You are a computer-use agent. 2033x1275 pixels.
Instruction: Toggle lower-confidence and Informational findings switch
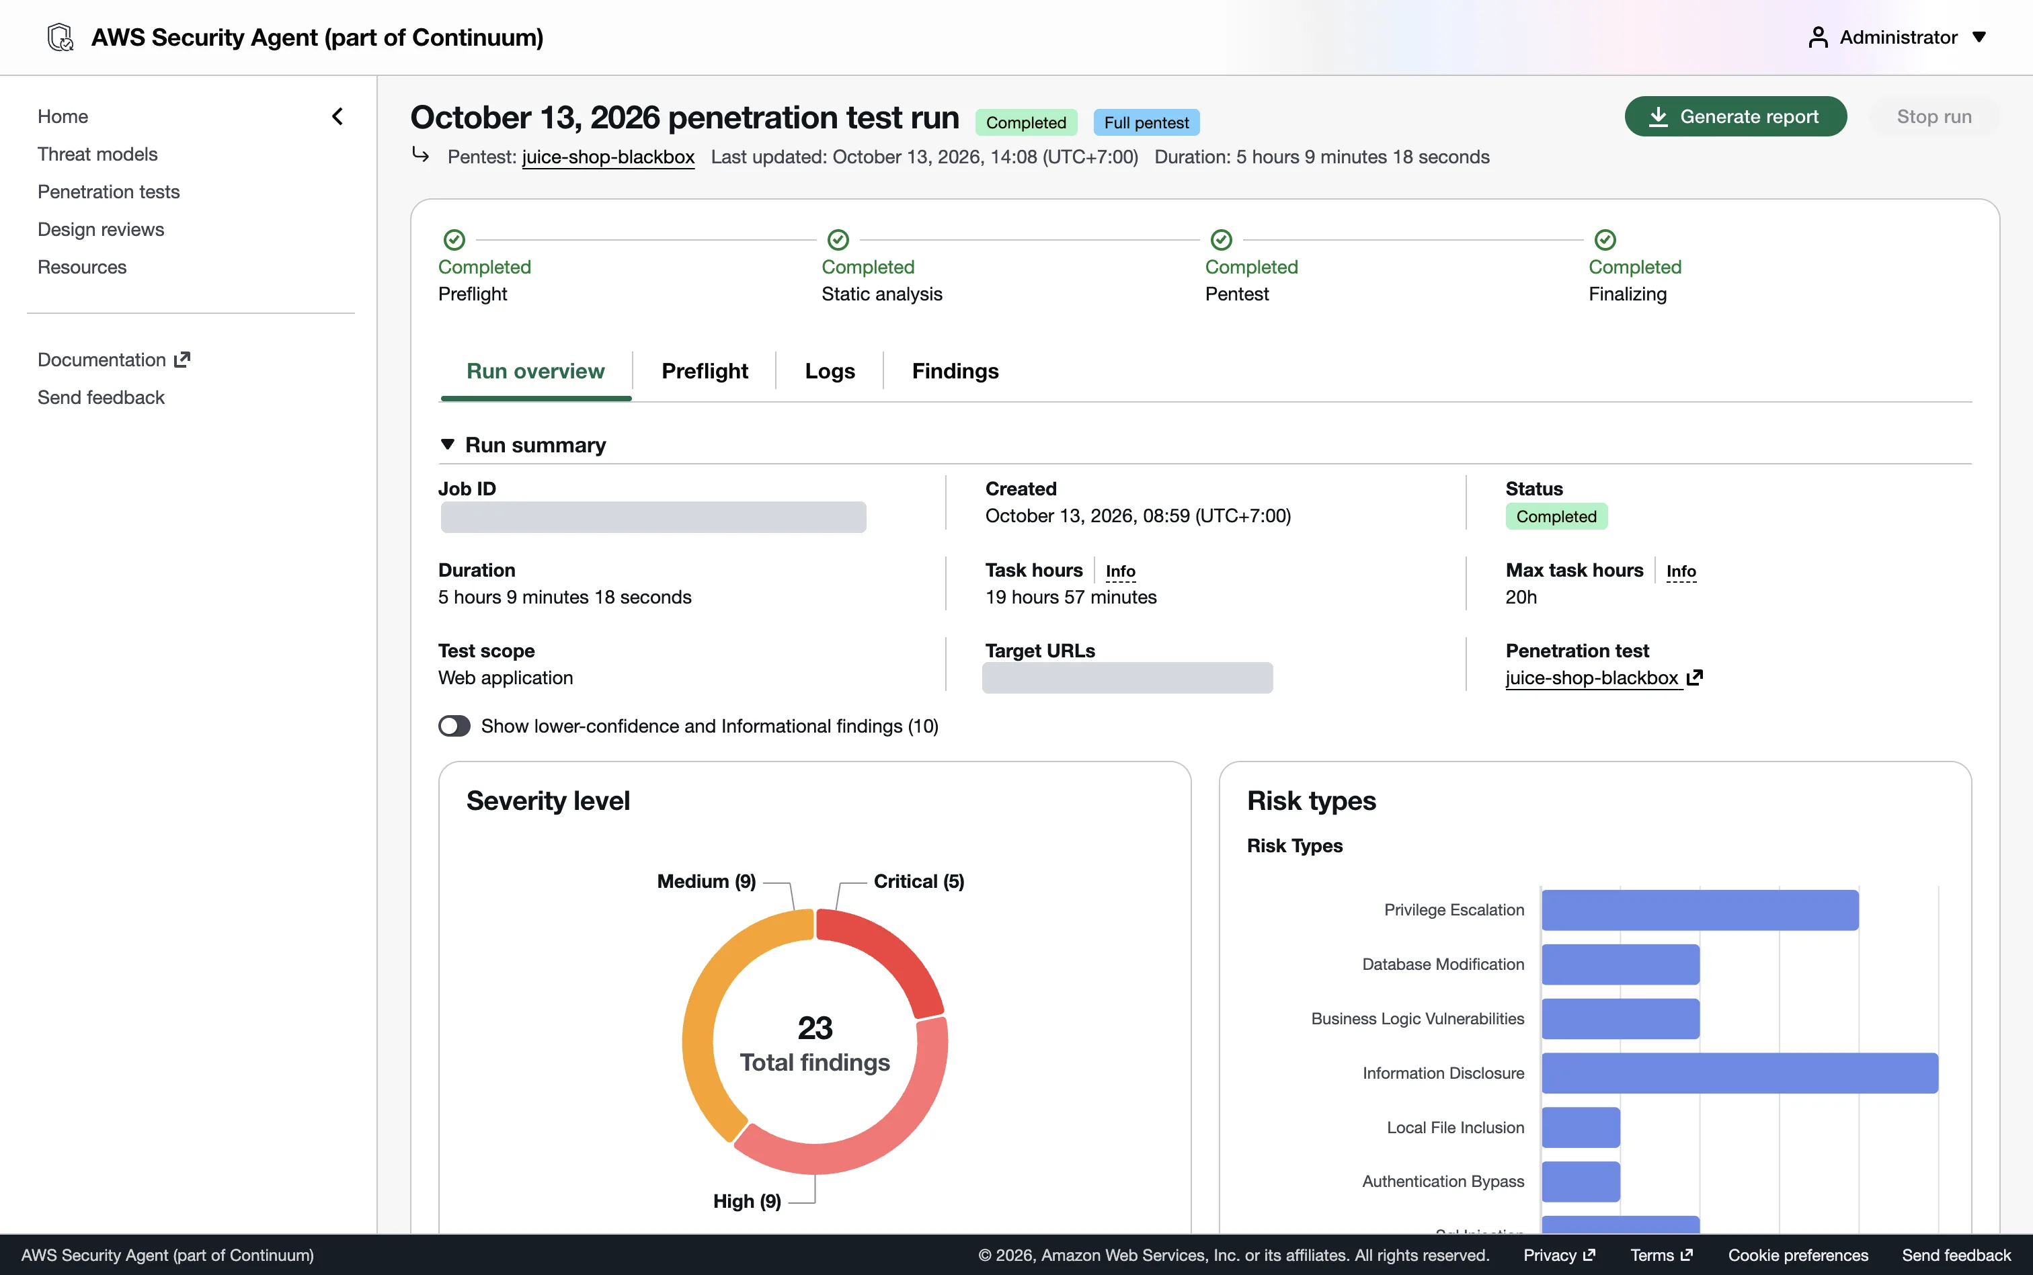454,726
